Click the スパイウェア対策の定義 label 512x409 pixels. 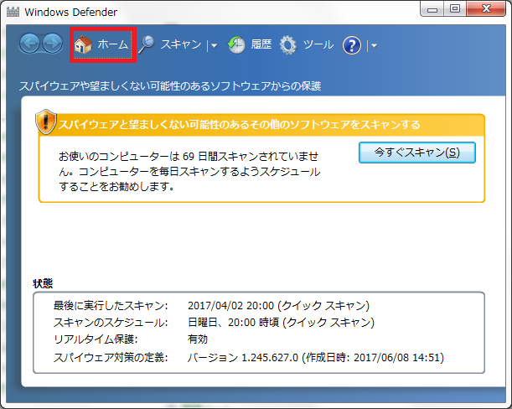pyautogui.click(x=111, y=357)
